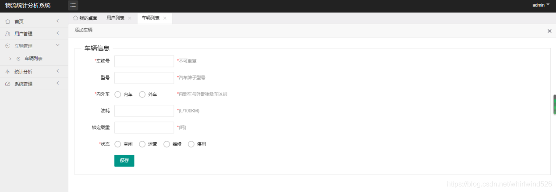Viewport: 556px width, 192px height.
Task: Expand the 用户管理 menu chevron
Action: pyautogui.click(x=58, y=33)
